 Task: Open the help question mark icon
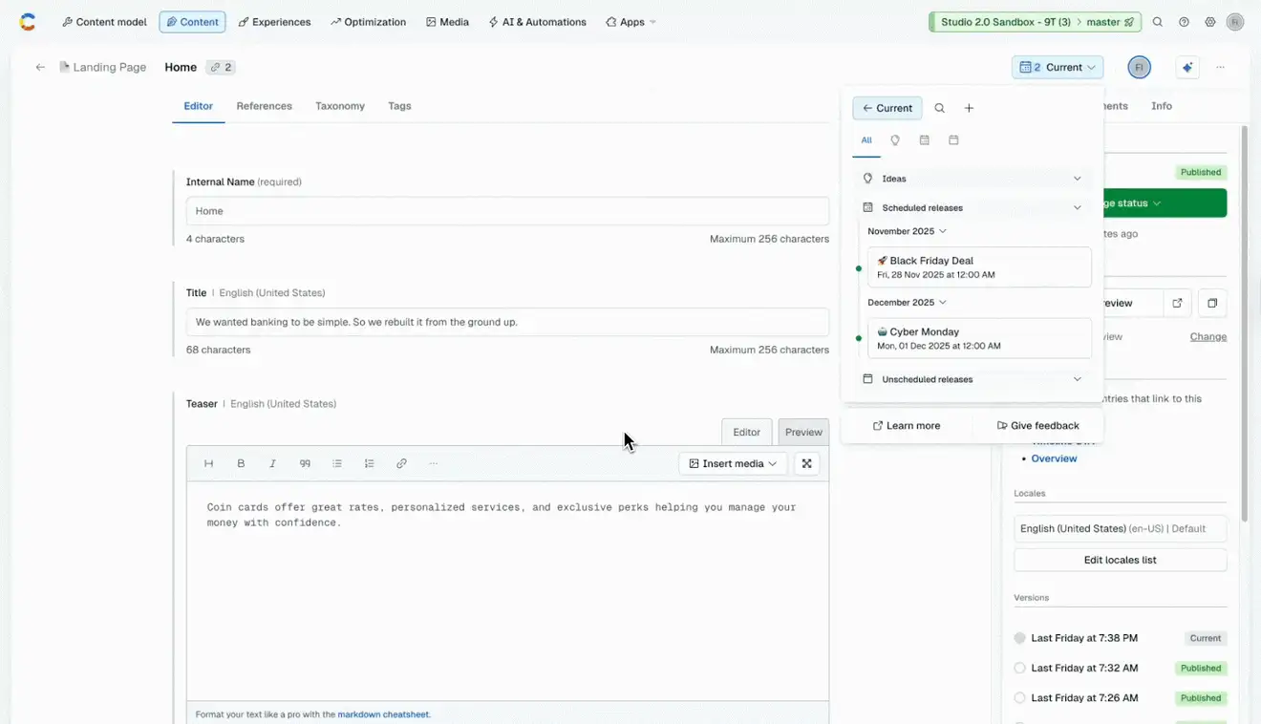pos(1185,22)
